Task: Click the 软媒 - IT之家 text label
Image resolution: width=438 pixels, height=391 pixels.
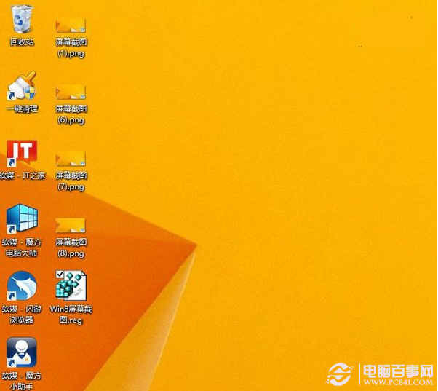Action: [23, 175]
